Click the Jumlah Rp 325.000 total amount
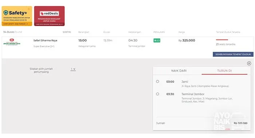This screenshot has height=138, width=255. [x=240, y=123]
